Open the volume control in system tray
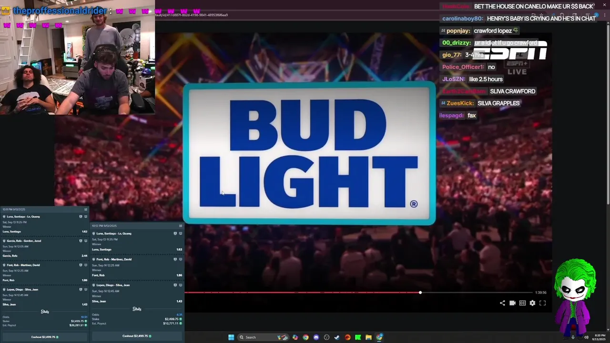Image resolution: width=610 pixels, height=343 pixels. 586,337
